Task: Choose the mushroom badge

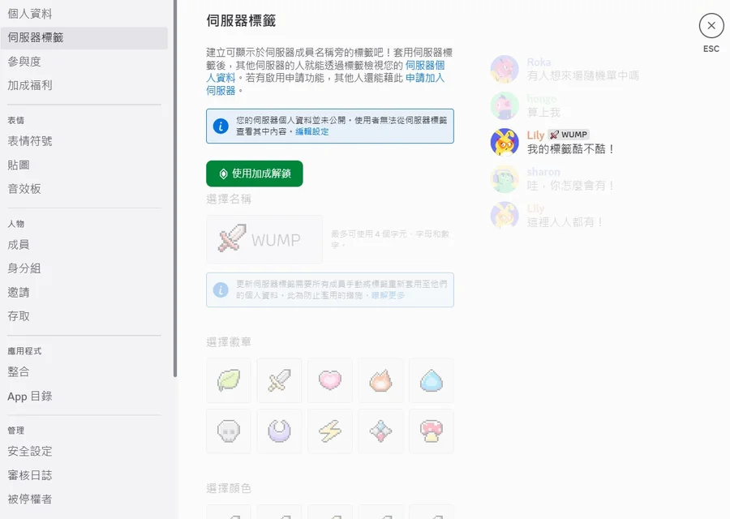Action: (x=432, y=431)
